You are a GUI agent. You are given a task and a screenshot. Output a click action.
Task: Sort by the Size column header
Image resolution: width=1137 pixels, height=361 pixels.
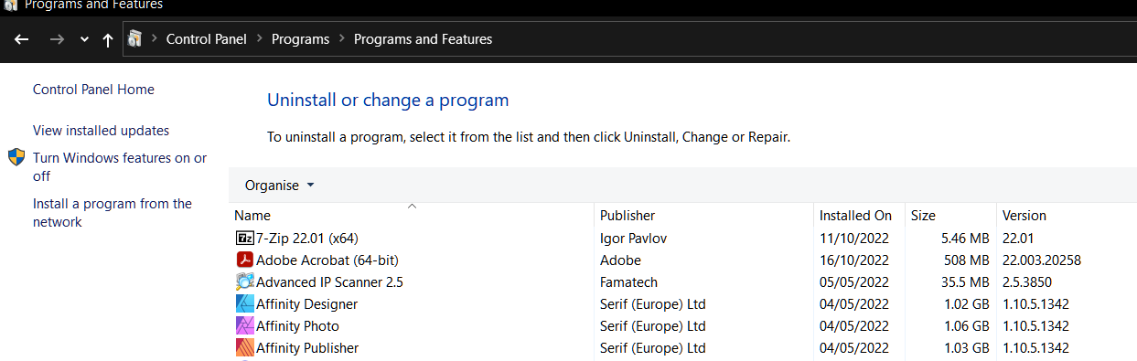[x=950, y=216]
